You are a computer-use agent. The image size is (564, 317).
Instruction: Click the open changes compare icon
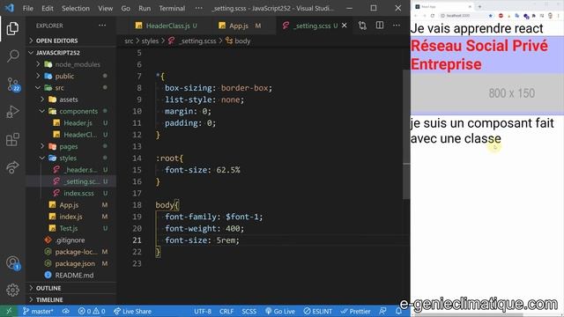coord(362,26)
